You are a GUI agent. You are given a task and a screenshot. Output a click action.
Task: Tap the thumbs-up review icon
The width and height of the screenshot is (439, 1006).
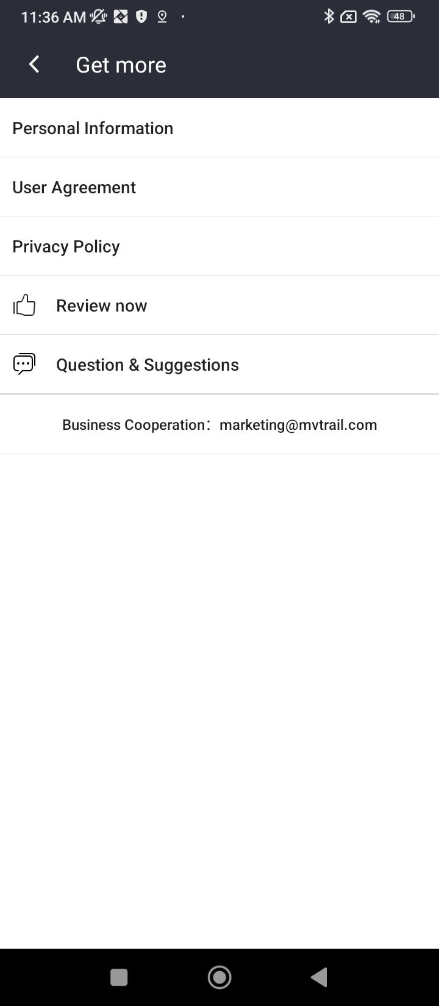tap(24, 305)
